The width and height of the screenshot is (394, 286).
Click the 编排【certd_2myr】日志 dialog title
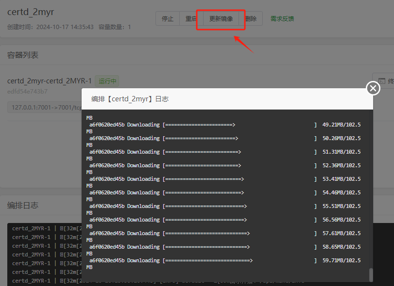tap(130, 99)
